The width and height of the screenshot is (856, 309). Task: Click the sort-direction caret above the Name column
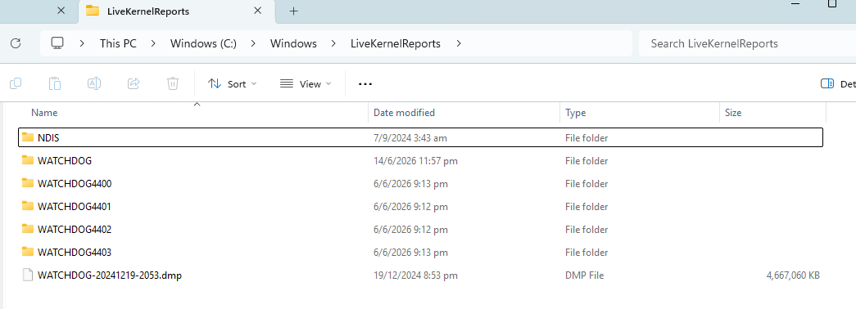(197, 104)
